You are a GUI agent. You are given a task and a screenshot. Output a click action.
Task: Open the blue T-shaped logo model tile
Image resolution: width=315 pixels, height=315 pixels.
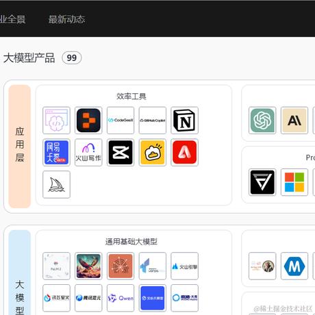[x=153, y=266]
